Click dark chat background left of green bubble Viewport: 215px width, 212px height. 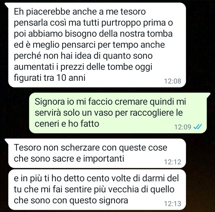click(14, 113)
